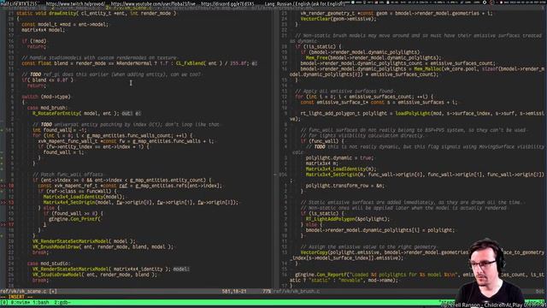Screen dimensions: 547x308
Task: Click line-17 error sign marker in left gutter
Action: (x=3, y=224)
